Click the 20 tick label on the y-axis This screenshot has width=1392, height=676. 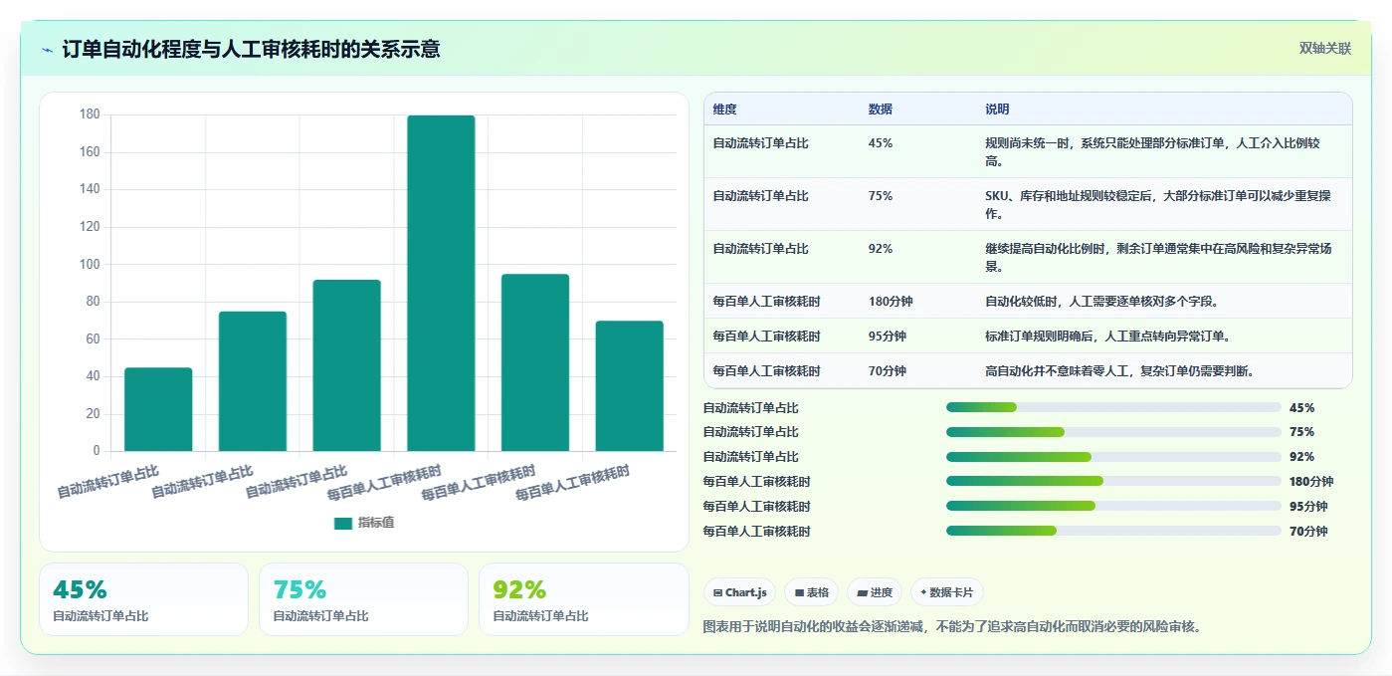(x=93, y=413)
